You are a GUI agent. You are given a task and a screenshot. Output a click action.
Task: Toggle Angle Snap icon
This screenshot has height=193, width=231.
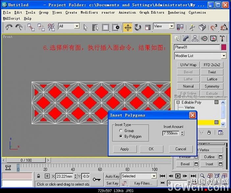tap(224, 27)
